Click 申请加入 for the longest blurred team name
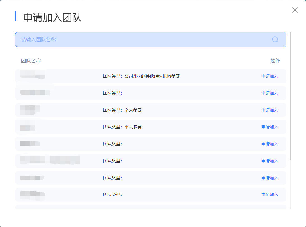 [270, 161]
